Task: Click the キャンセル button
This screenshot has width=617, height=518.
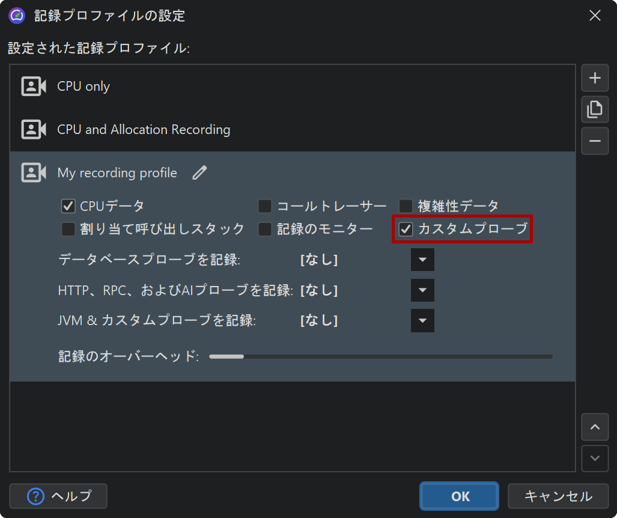Action: (x=558, y=496)
